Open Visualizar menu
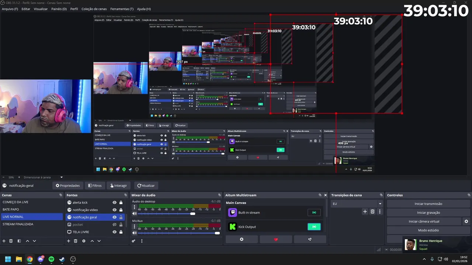Viewport: 472px width, 265px height. pos(41,9)
